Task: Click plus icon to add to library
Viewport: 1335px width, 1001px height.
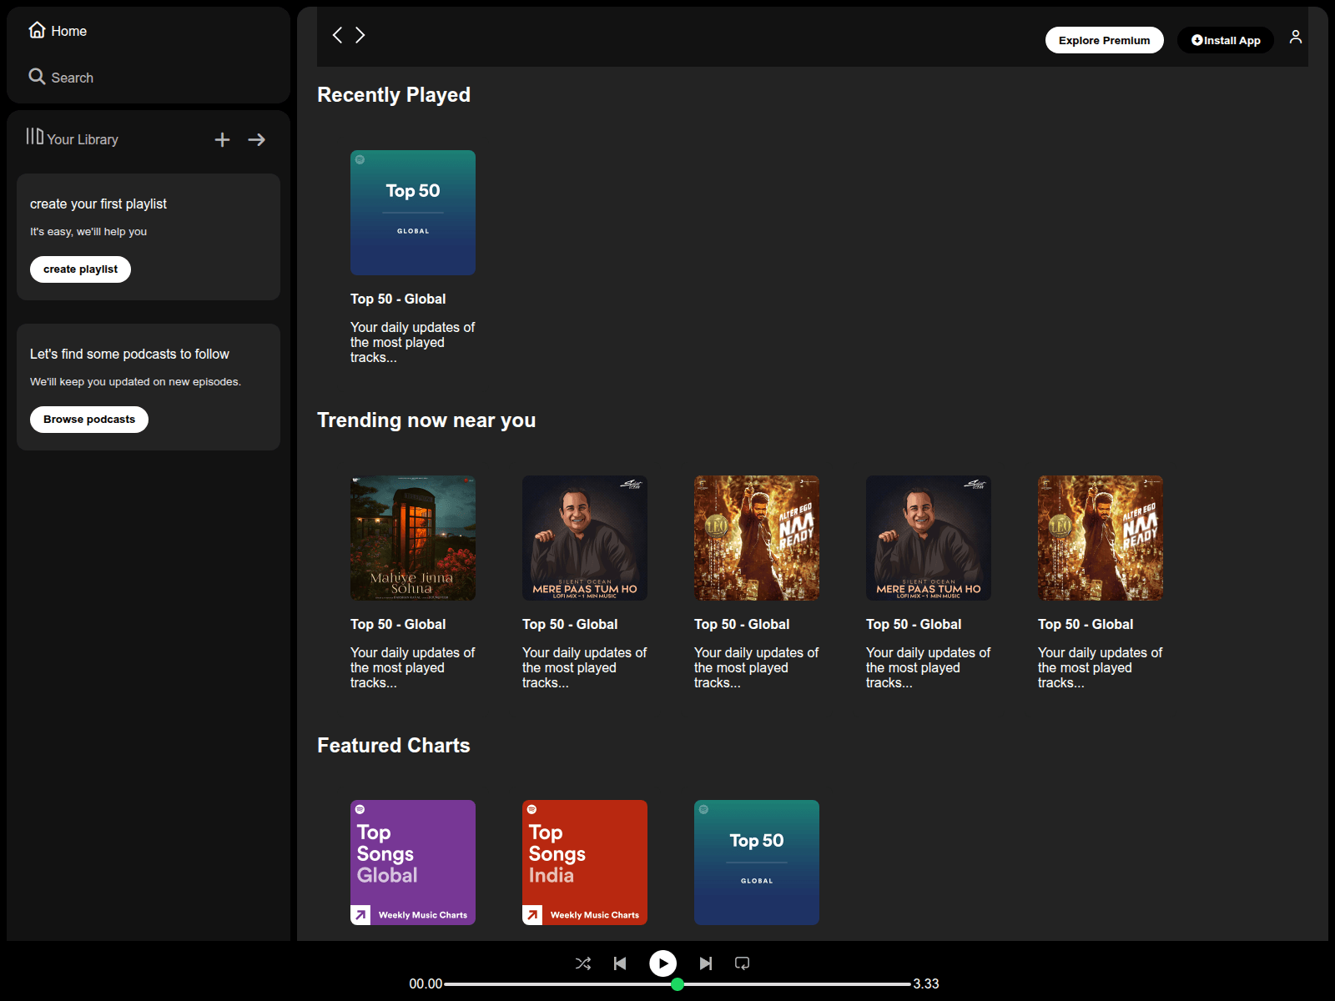Action: [x=222, y=139]
